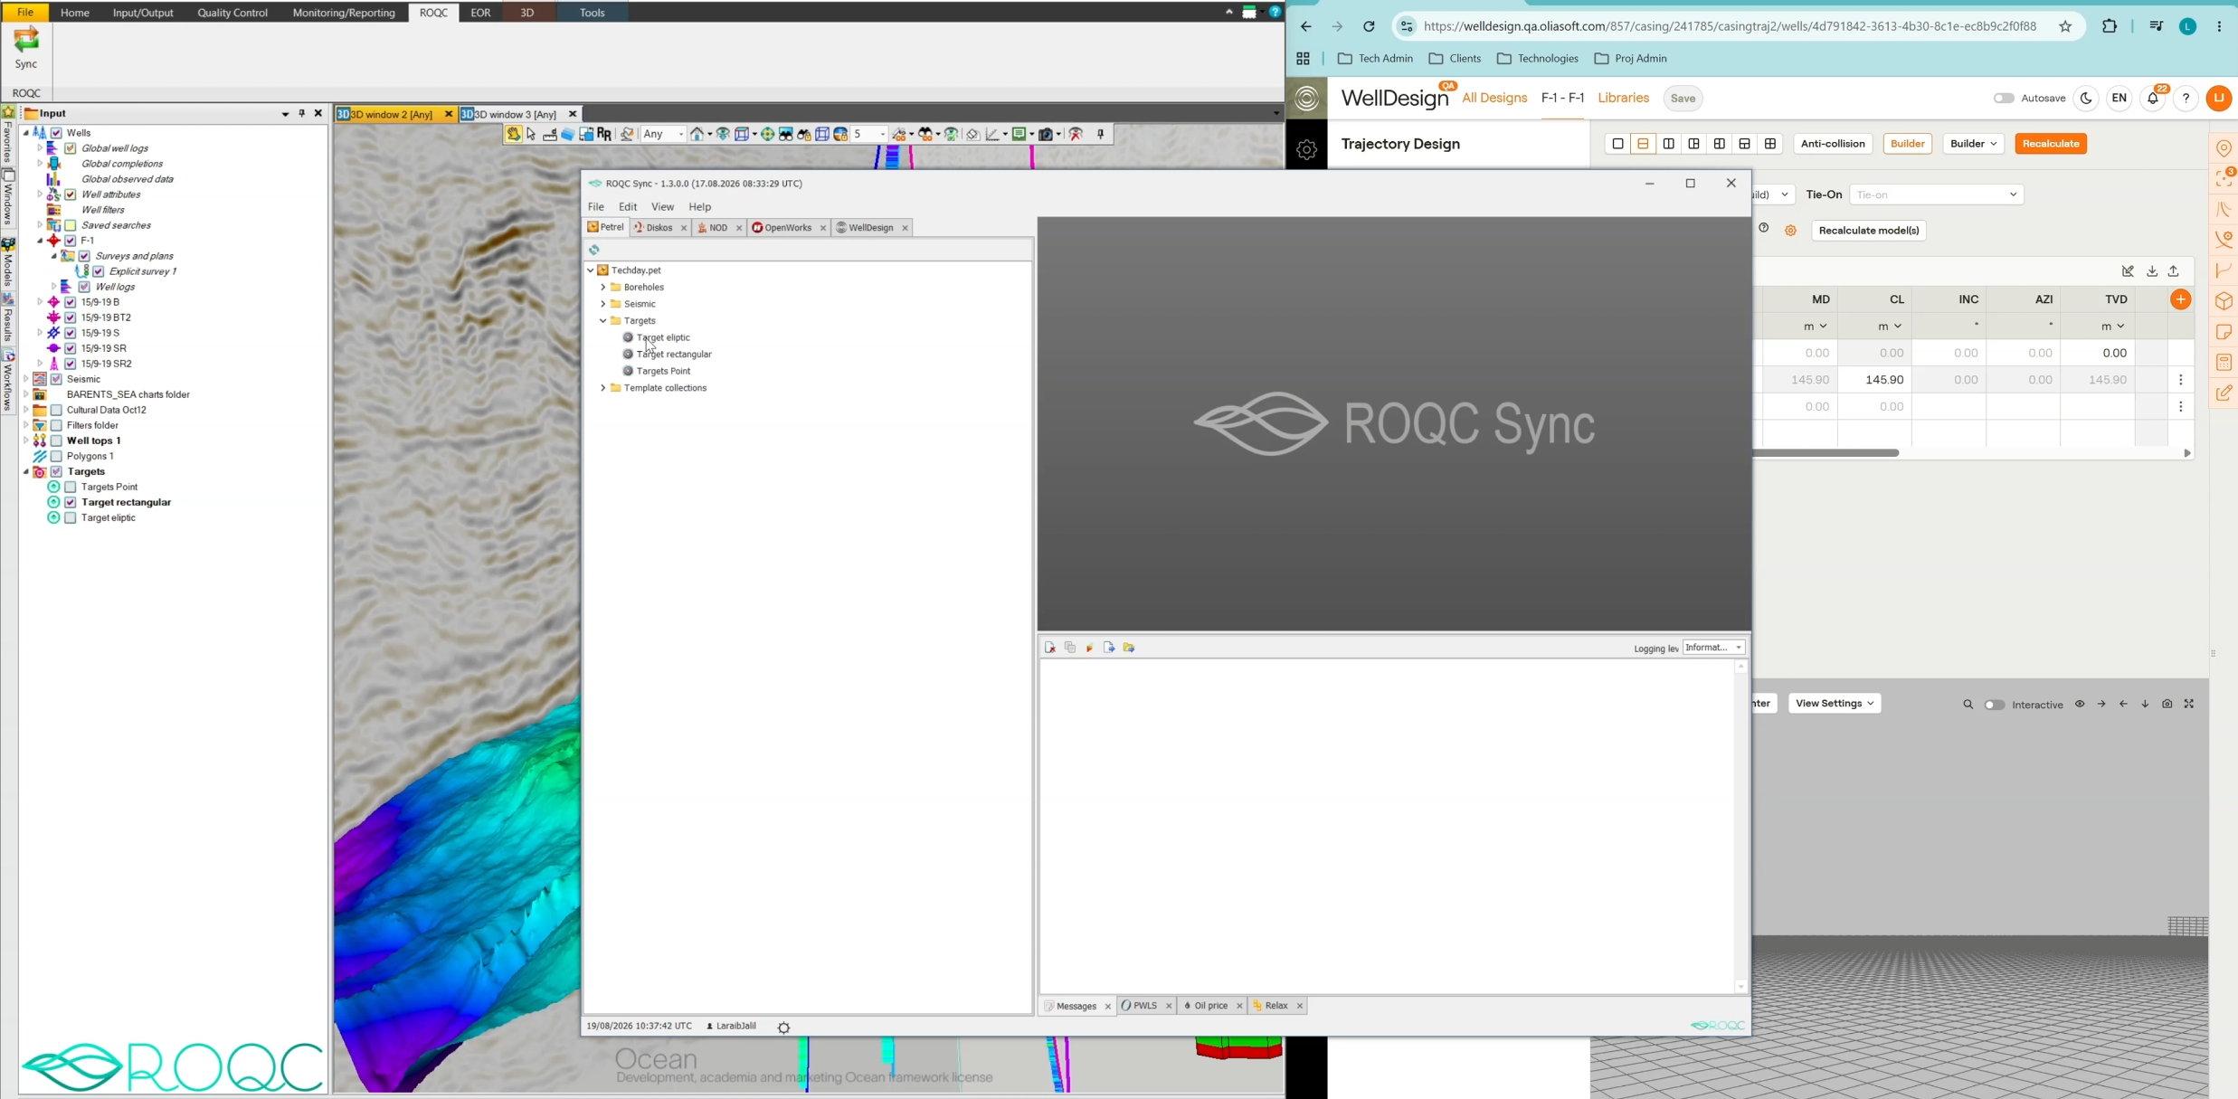Viewport: 2238px width, 1099px height.
Task: Open the Edit menu in ROQC Sync
Action: click(x=628, y=207)
